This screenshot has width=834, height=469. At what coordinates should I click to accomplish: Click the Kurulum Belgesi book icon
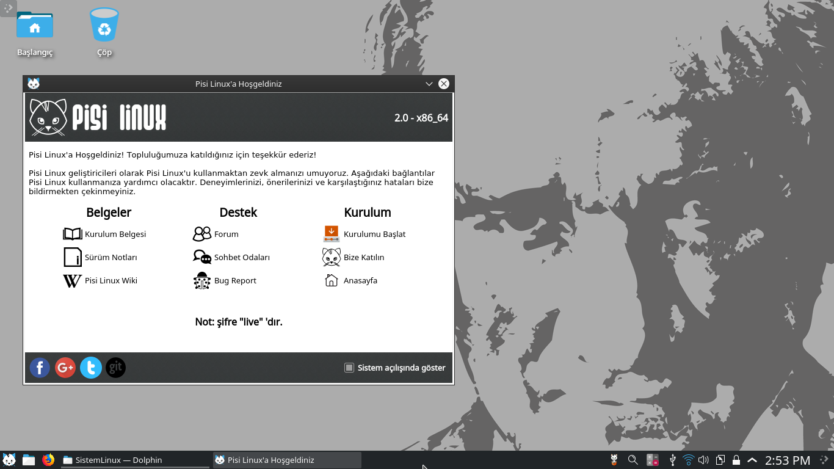tap(73, 234)
